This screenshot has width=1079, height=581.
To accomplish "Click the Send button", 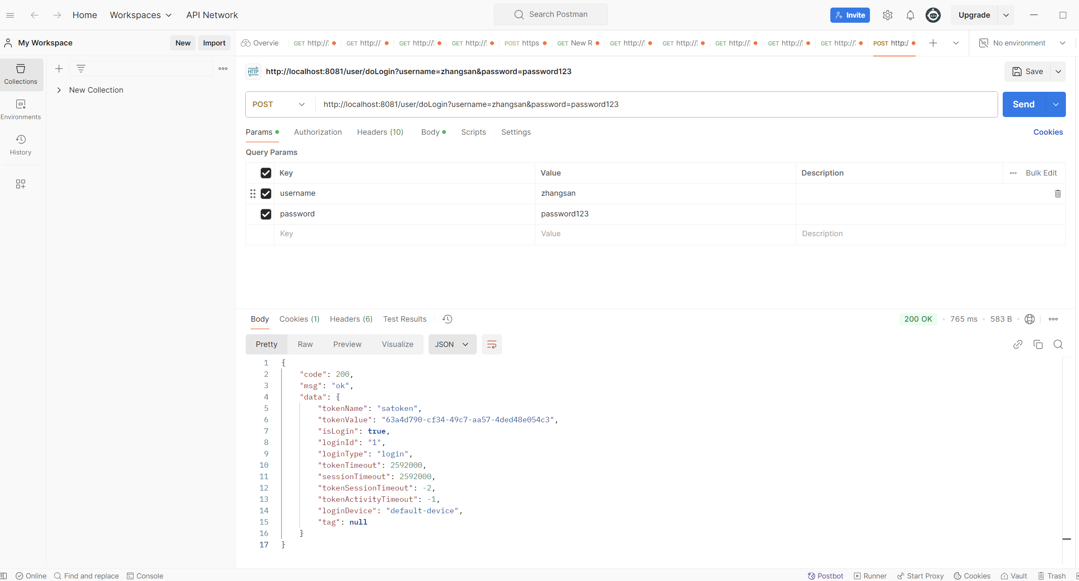I will click(x=1024, y=104).
